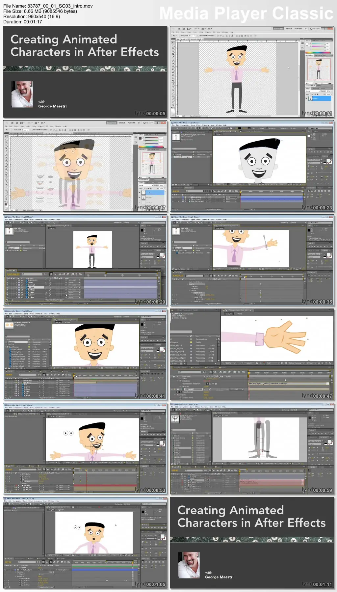Viewport: 337px width, 592px height.
Task: Open Window menu in 00:00:29 frame
Action: tap(52, 220)
